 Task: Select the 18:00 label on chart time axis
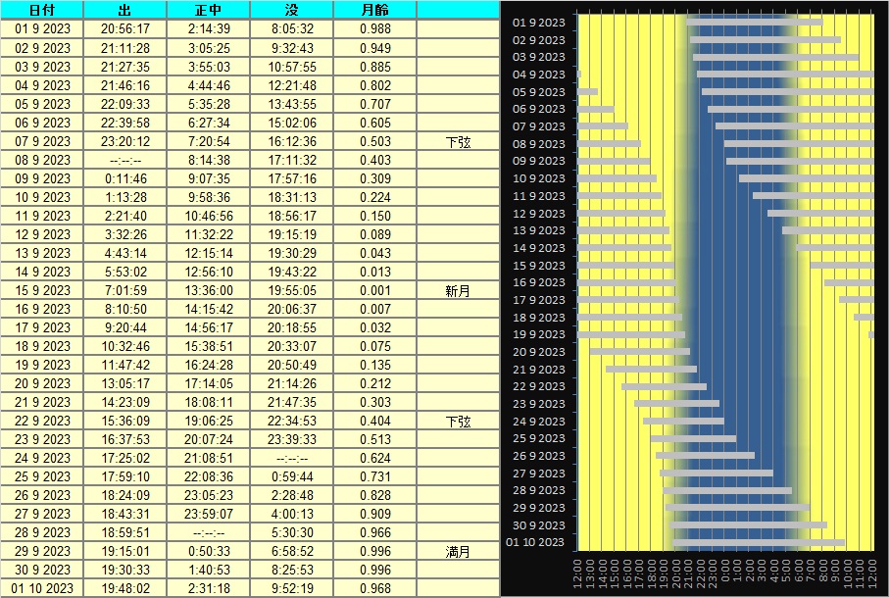[651, 573]
